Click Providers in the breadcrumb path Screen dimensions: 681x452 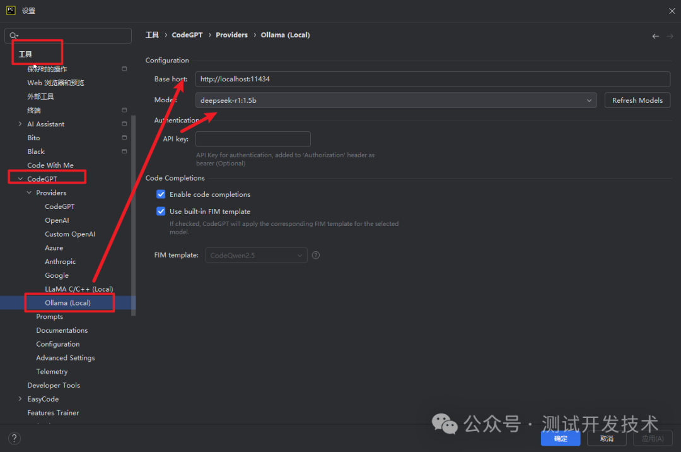(x=231, y=35)
